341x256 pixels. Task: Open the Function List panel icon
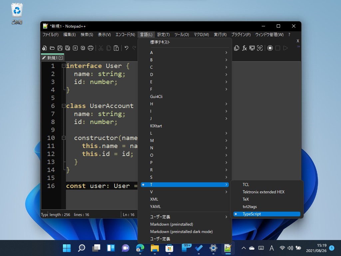pyautogui.click(x=244, y=48)
